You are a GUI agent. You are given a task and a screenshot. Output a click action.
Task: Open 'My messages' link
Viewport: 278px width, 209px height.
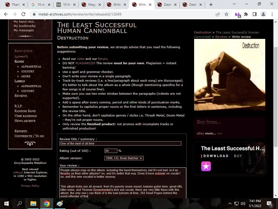[24, 30]
